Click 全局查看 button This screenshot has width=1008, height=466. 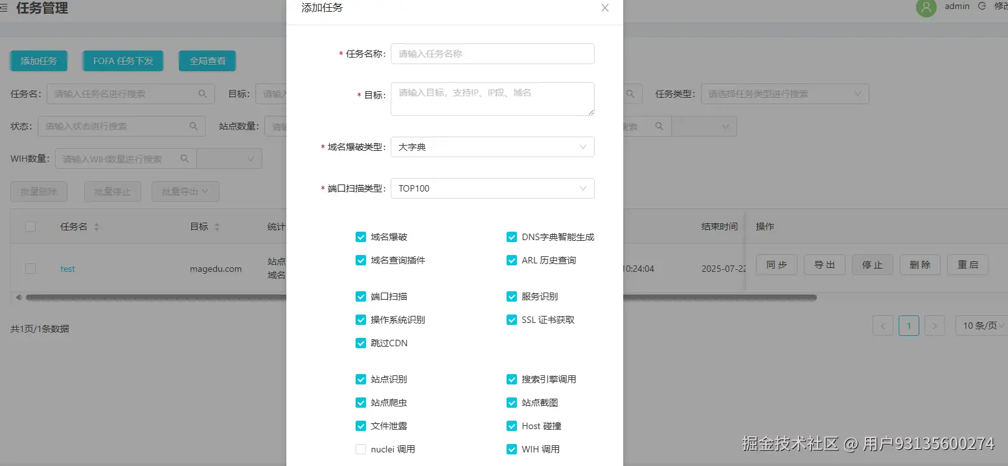[x=207, y=61]
